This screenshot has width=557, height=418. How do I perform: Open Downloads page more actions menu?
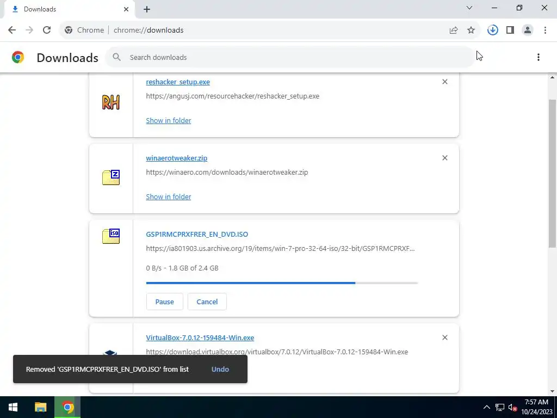tap(538, 57)
